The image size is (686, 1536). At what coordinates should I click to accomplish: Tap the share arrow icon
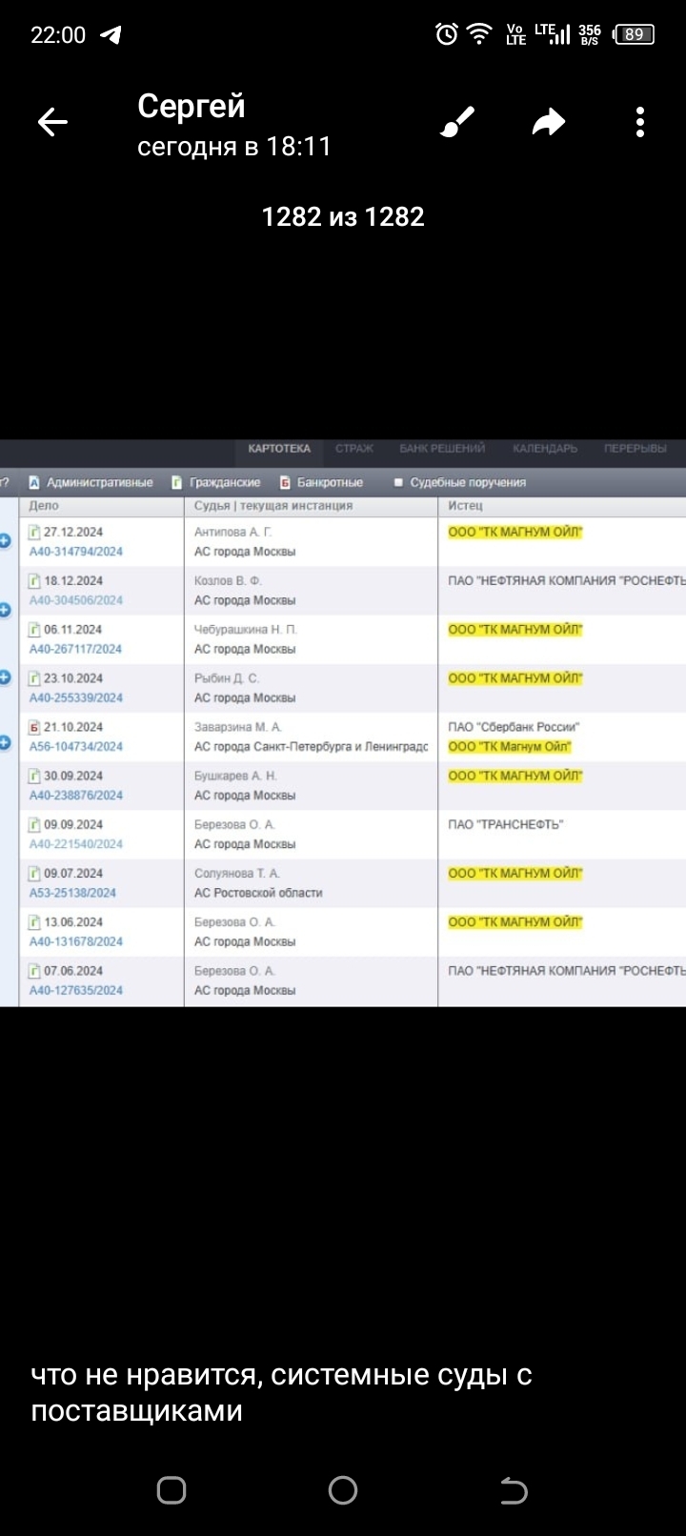click(548, 122)
